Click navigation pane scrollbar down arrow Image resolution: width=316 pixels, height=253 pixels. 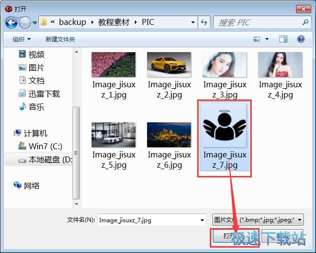click(x=76, y=204)
